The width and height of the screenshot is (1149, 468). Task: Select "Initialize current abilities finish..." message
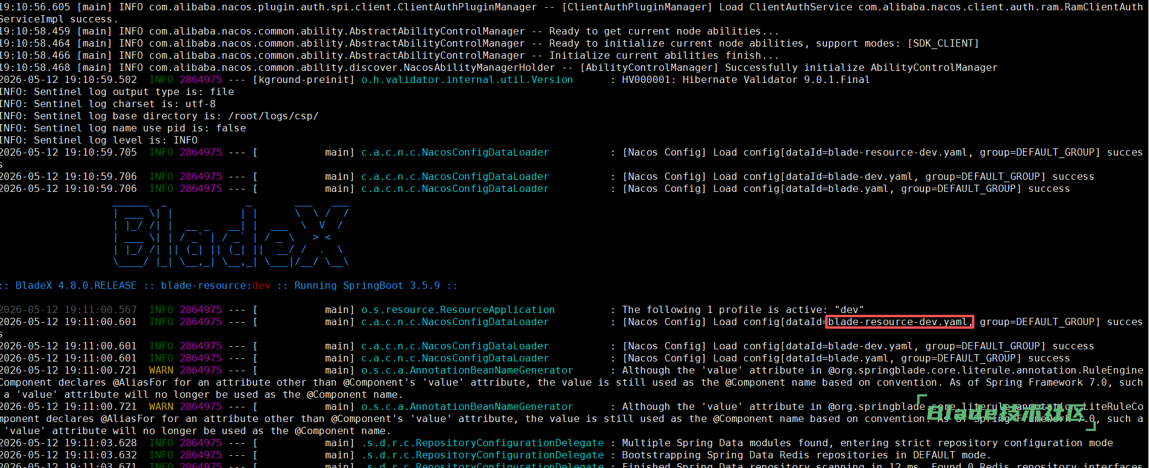(664, 56)
